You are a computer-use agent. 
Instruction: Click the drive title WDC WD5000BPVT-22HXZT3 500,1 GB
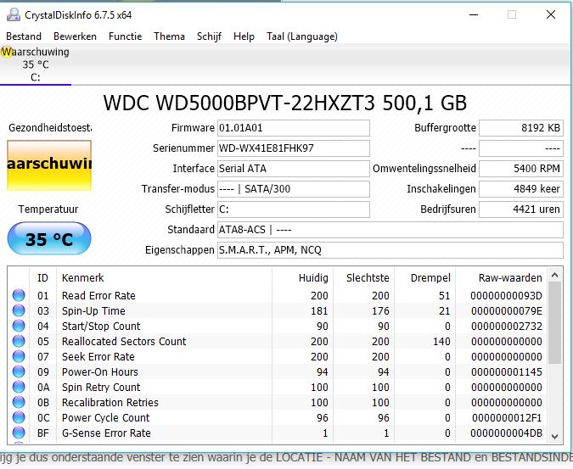[284, 103]
